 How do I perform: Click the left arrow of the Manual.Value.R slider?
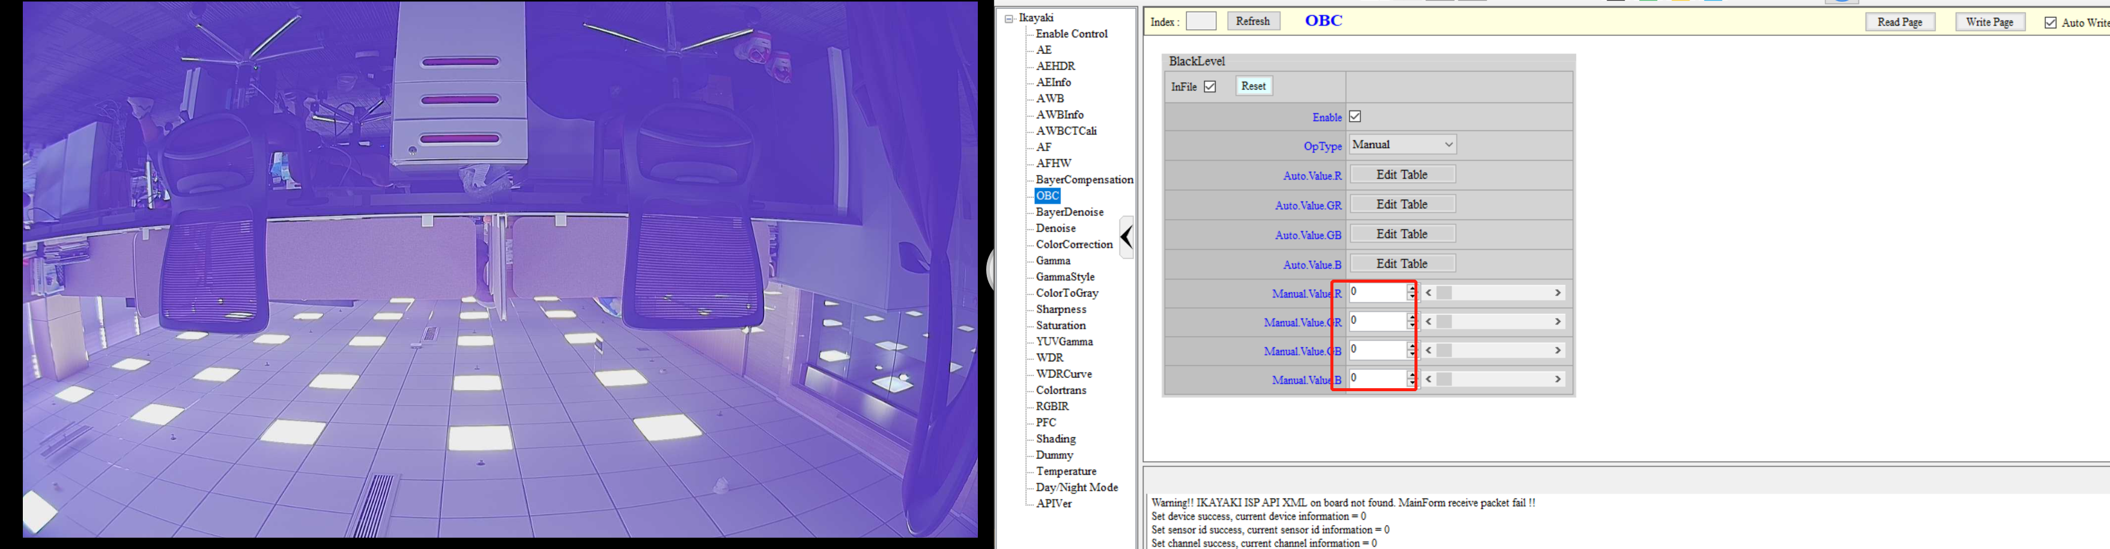(1428, 293)
